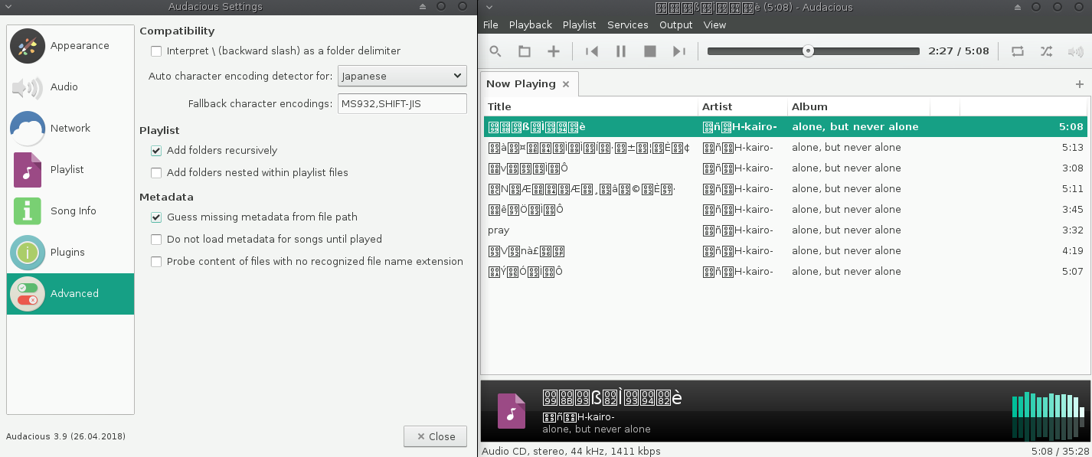Click the Audio CD stereo status text

[x=571, y=451]
